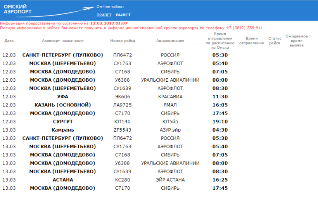The height and width of the screenshot is (206, 318).
Task: Click the Ожидаемое время вылета column header
Action: [296, 41]
